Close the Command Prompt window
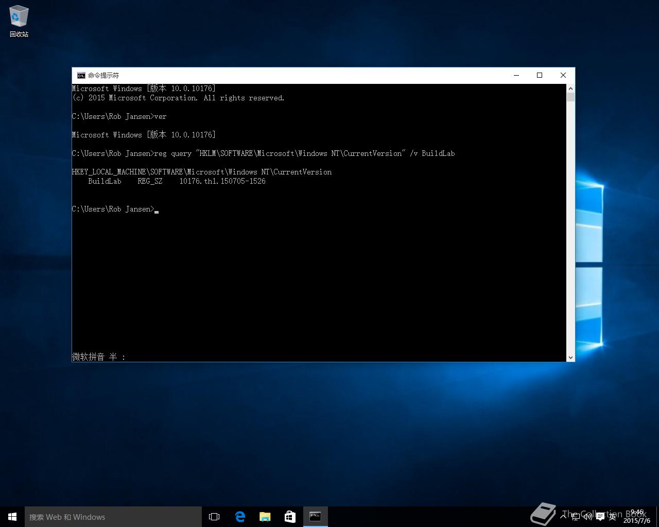Screen dimensions: 659x527 (563, 75)
